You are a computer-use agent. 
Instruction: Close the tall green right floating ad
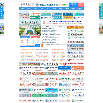tap(101, 20)
